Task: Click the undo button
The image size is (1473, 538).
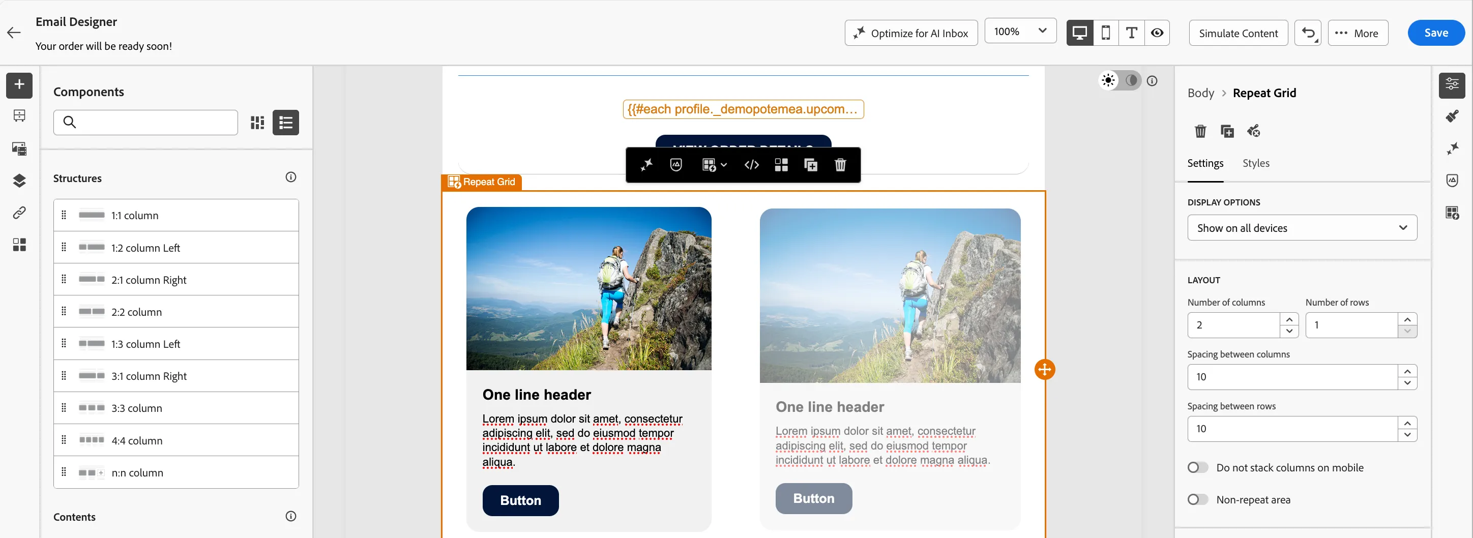Action: pyautogui.click(x=1308, y=33)
